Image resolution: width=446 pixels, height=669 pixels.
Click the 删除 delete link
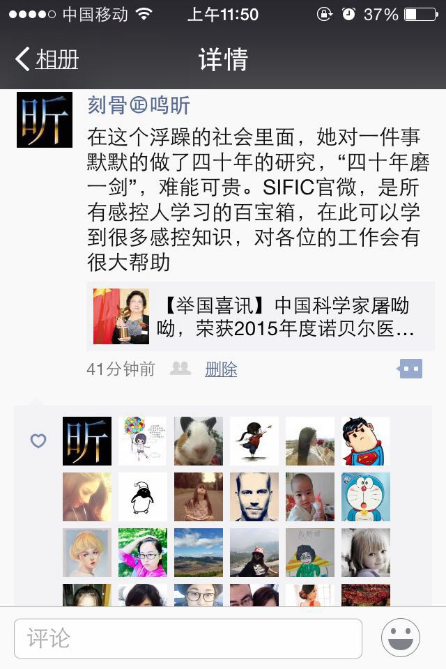pyautogui.click(x=221, y=369)
